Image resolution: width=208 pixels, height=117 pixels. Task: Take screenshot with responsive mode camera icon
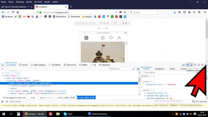pyautogui.click(x=126, y=23)
